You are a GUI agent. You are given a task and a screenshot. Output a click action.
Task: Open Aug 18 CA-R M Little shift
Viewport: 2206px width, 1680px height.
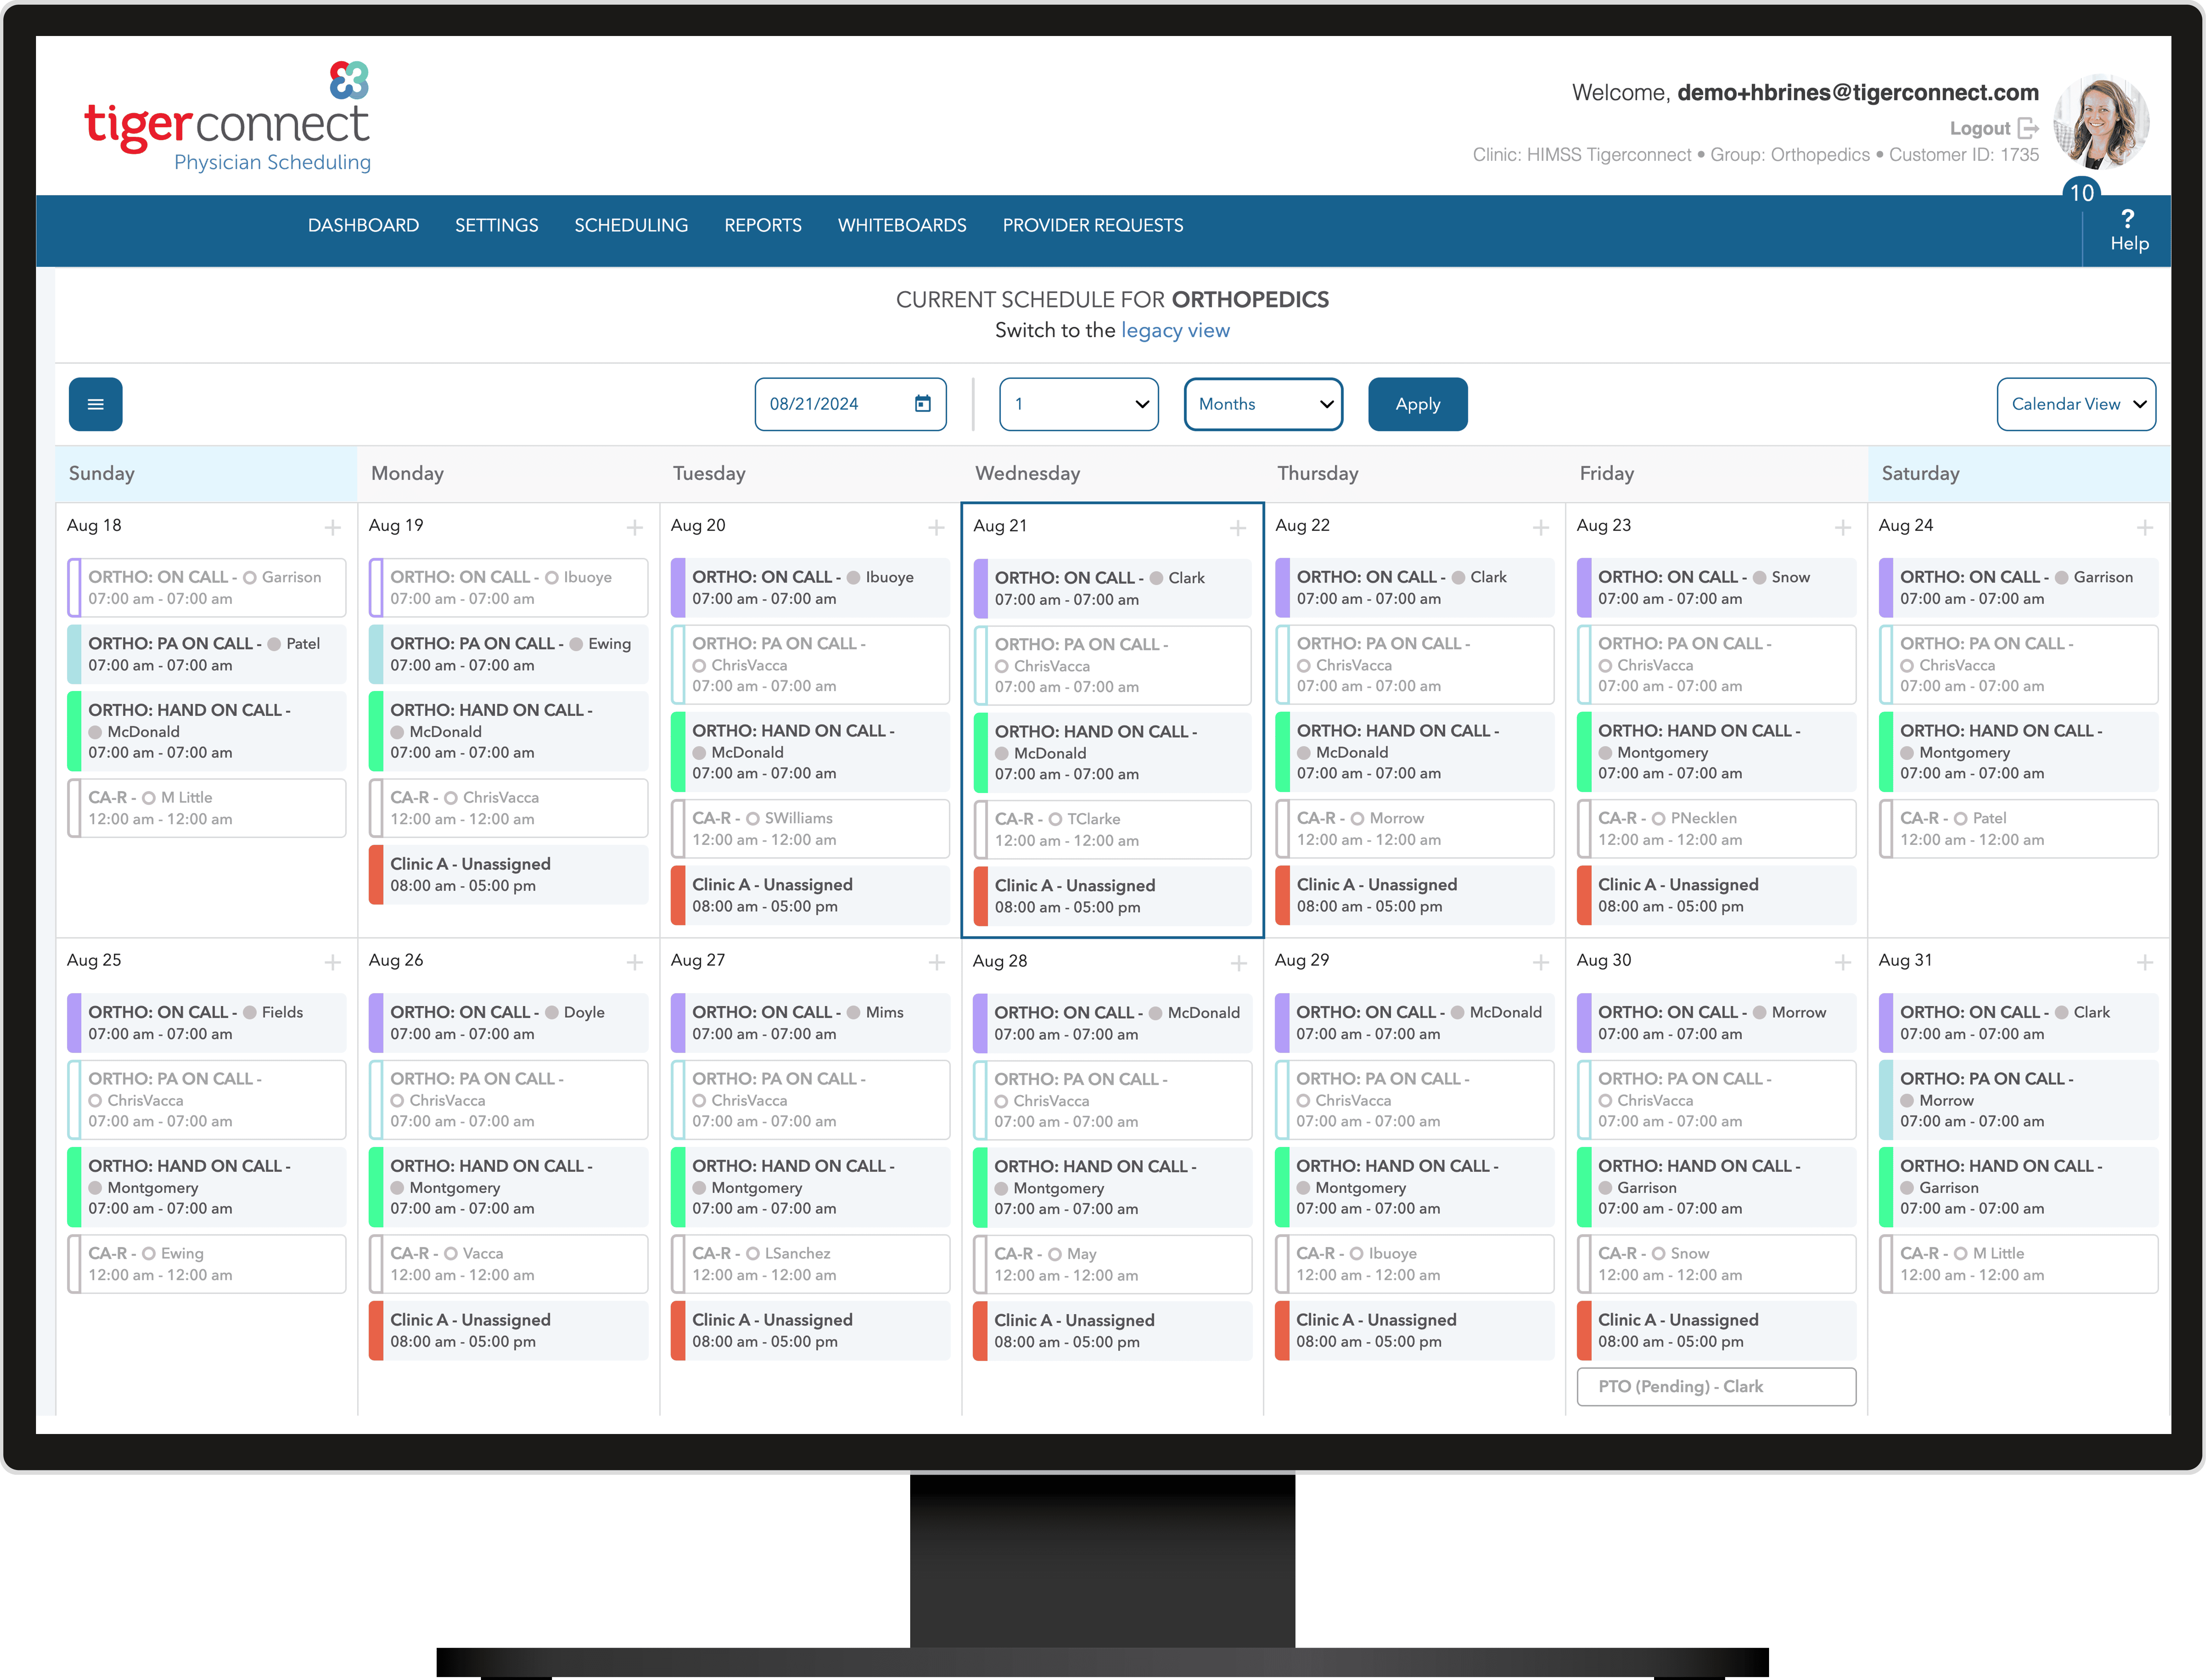tap(207, 808)
